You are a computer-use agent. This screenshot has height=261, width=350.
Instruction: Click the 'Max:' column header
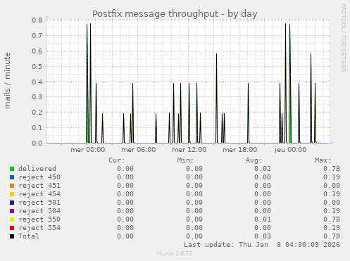[323, 160]
